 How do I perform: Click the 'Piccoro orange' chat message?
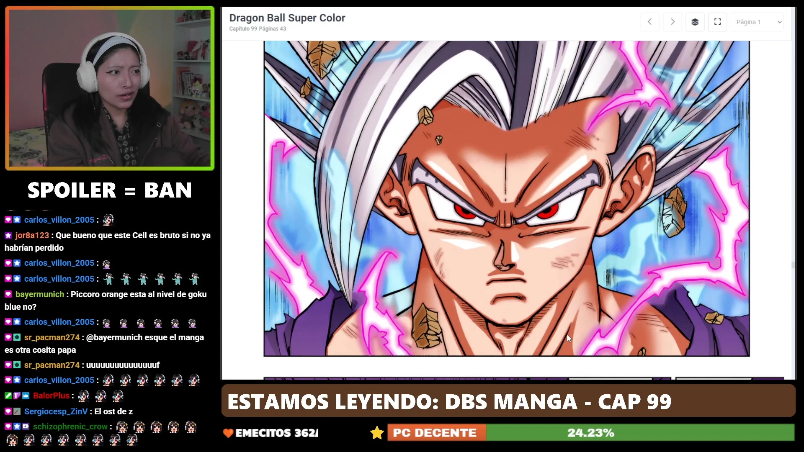(x=106, y=300)
